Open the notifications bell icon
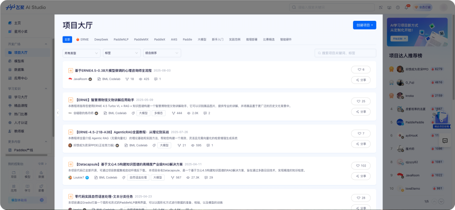 coord(406,8)
